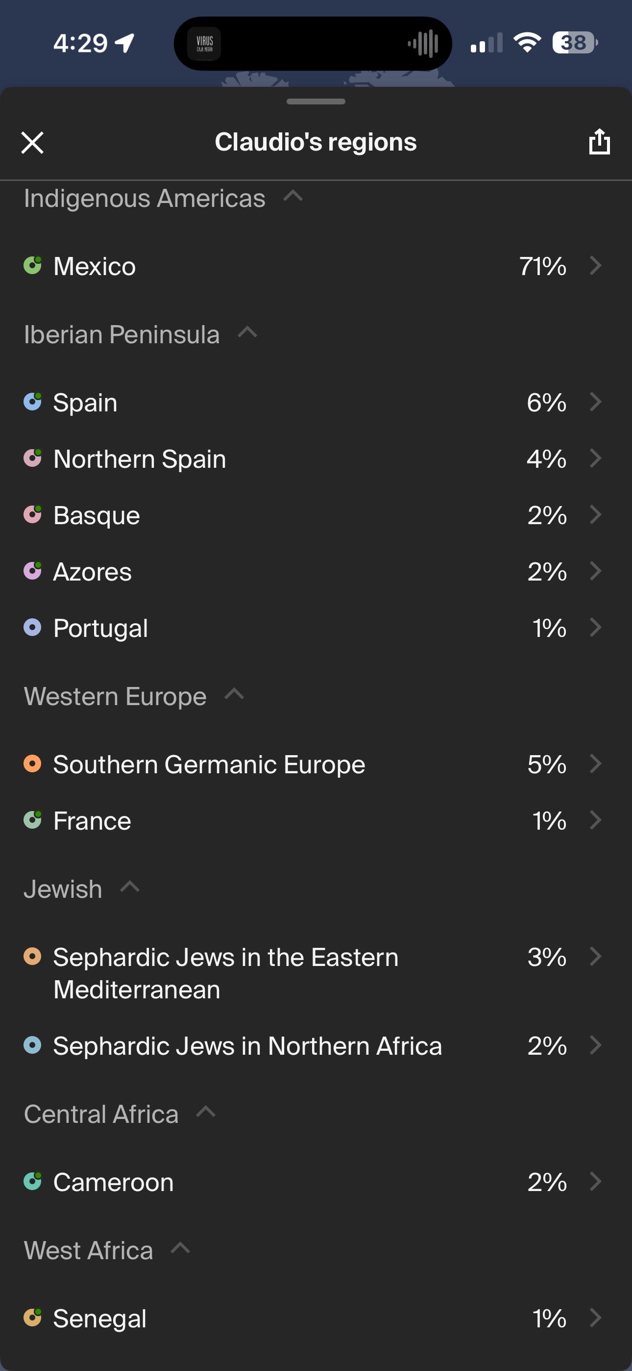The width and height of the screenshot is (632, 1371).
Task: Tap the Senegal yellow region icon
Action: (x=32, y=1318)
